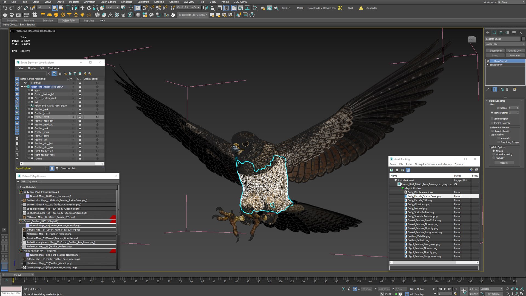The width and height of the screenshot is (526, 296).
Task: Open the Utilities wrench tab
Action: click(521, 32)
